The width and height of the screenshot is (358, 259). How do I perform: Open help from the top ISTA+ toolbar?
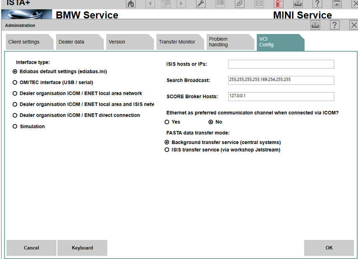(317, 4)
